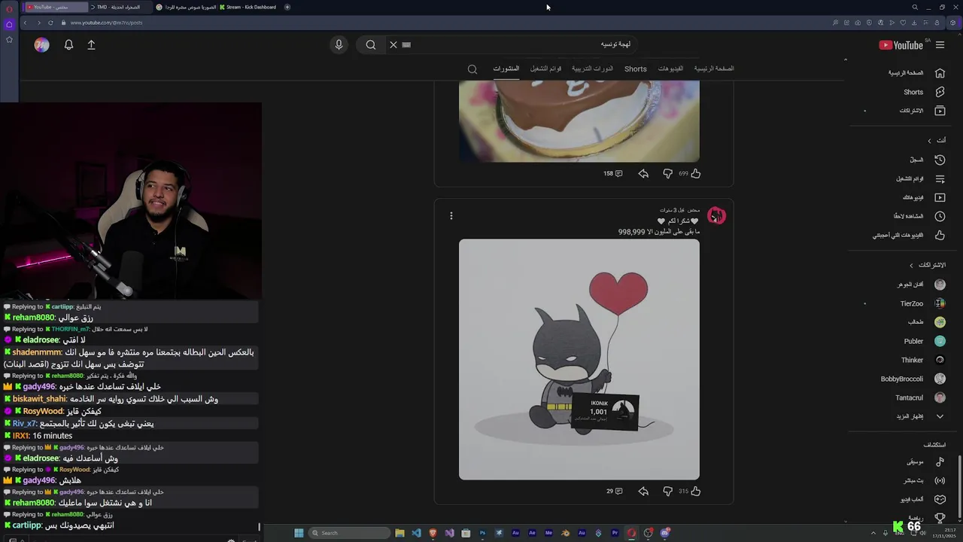Open Photoshop from the taskbar
The width and height of the screenshot is (963, 542).
482,533
